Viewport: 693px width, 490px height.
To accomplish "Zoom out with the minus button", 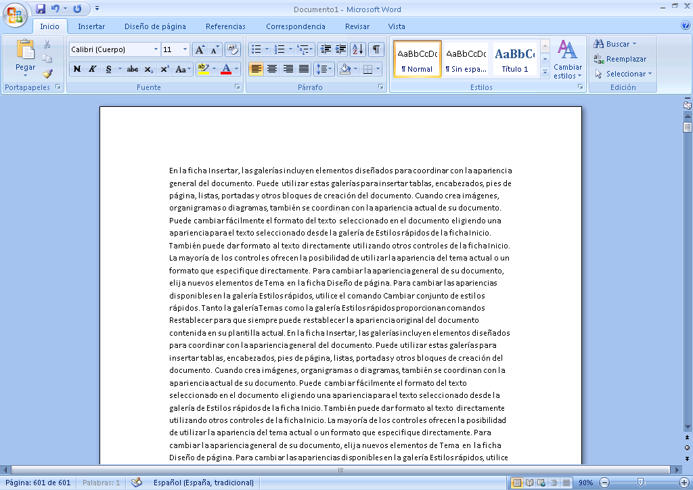I will [x=605, y=483].
